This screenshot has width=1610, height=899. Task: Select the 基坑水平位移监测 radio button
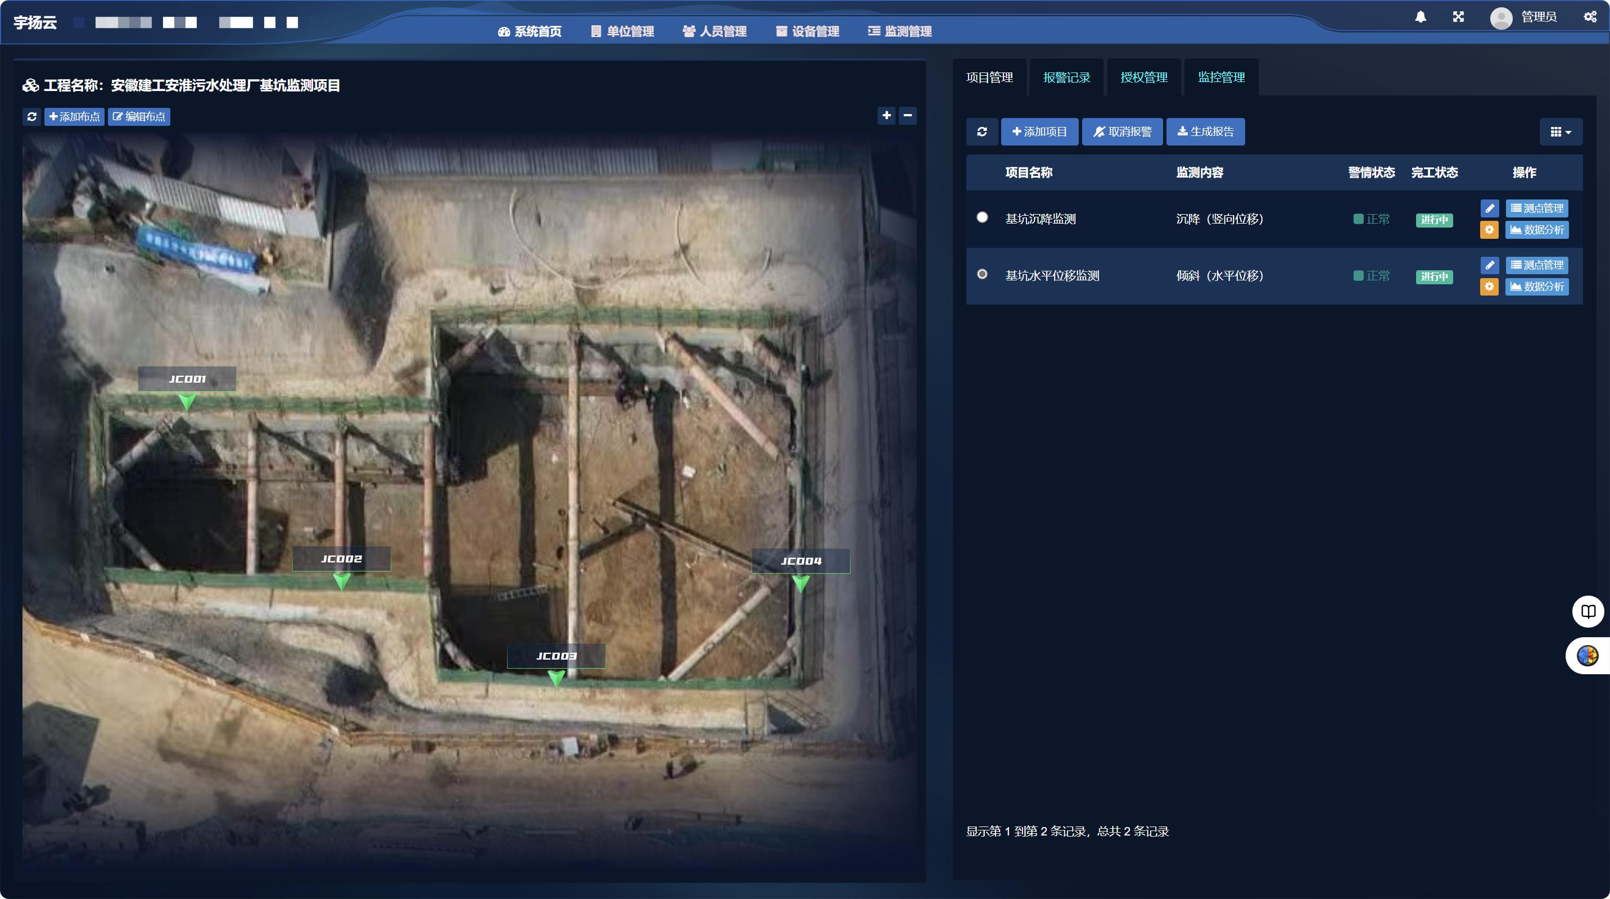point(982,274)
